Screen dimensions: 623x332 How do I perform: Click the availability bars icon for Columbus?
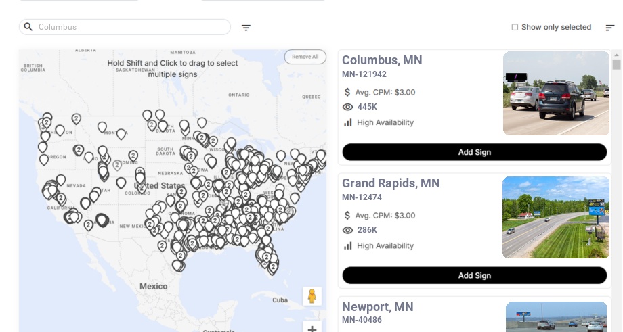348,122
